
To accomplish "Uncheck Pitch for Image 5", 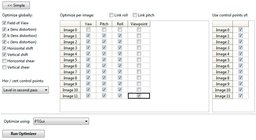I will tap(104, 60).
